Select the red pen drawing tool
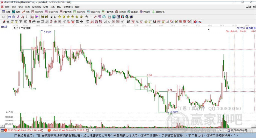Viewport: 256px width, 138px height. pyautogui.click(x=3, y=22)
